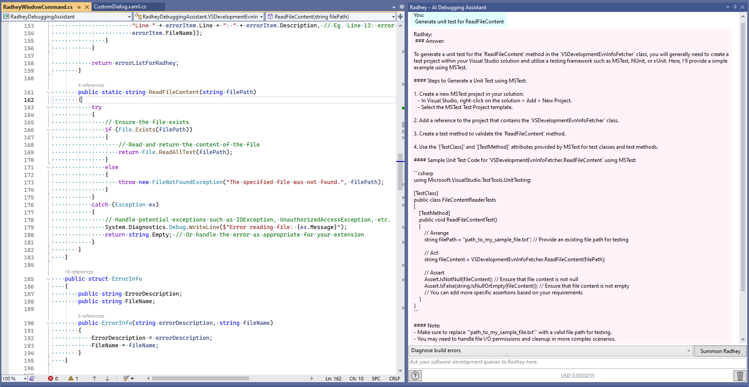Collapse the ErrorInfo struct outline
Viewport: 749px width, 387px height.
pyautogui.click(x=48, y=279)
